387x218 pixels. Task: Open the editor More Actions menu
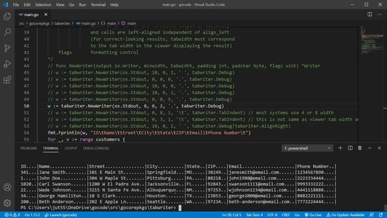(379, 15)
